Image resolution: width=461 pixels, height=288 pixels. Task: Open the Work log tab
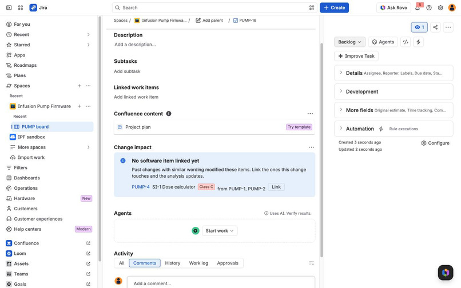click(x=198, y=263)
